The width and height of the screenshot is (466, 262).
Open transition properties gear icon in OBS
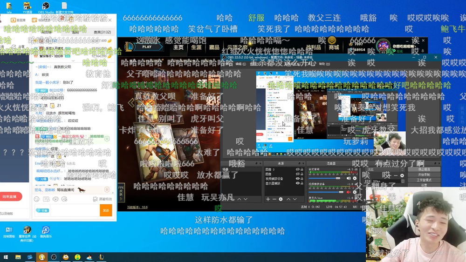point(402,175)
